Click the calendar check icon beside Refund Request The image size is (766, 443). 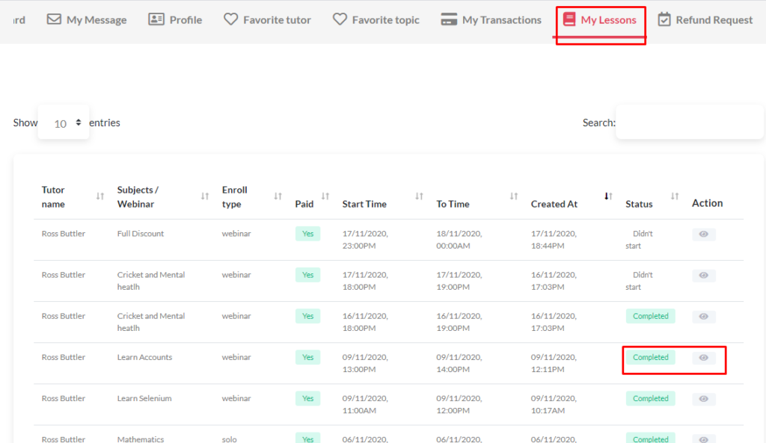(664, 19)
